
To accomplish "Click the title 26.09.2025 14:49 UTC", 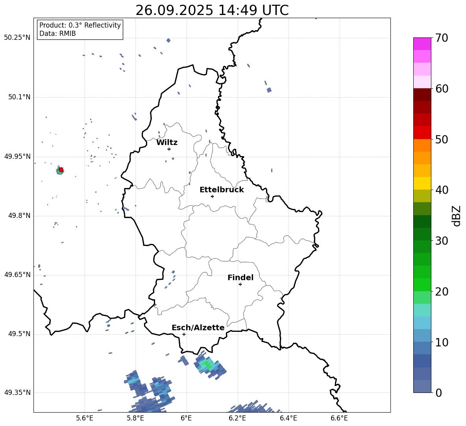I will point(212,10).
